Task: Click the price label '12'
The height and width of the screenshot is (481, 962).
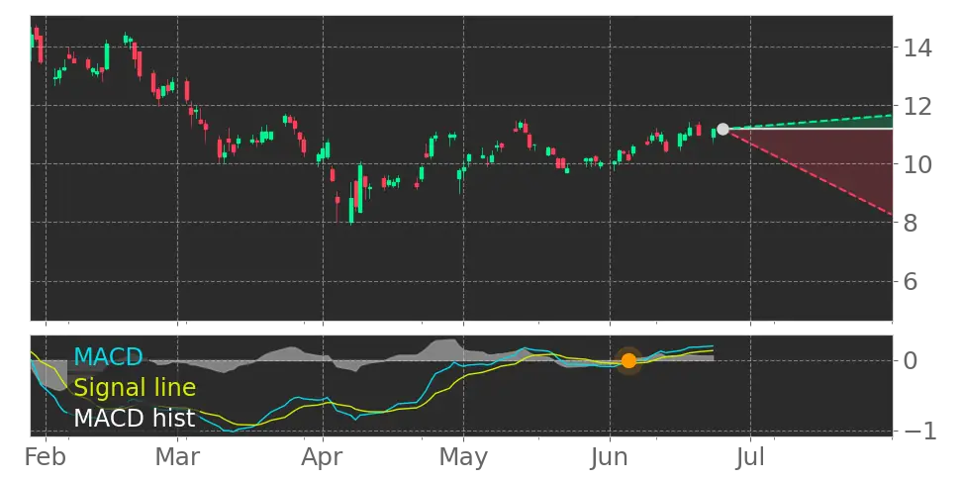Action: [917, 106]
